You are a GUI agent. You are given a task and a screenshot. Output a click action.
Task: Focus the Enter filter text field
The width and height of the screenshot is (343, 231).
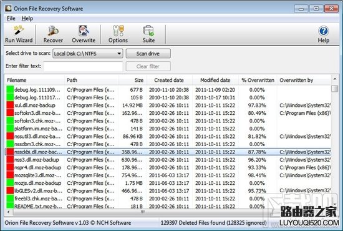pyautogui.click(x=83, y=66)
